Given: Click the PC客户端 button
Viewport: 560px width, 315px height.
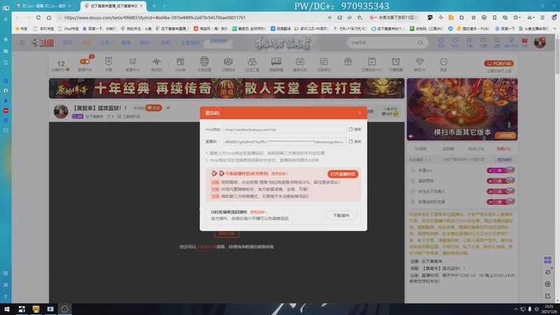Looking at the screenshot, I should coord(499,64).
